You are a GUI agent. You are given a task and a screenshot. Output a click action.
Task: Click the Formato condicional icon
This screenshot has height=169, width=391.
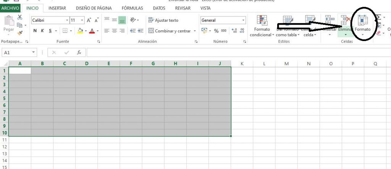coord(262,26)
